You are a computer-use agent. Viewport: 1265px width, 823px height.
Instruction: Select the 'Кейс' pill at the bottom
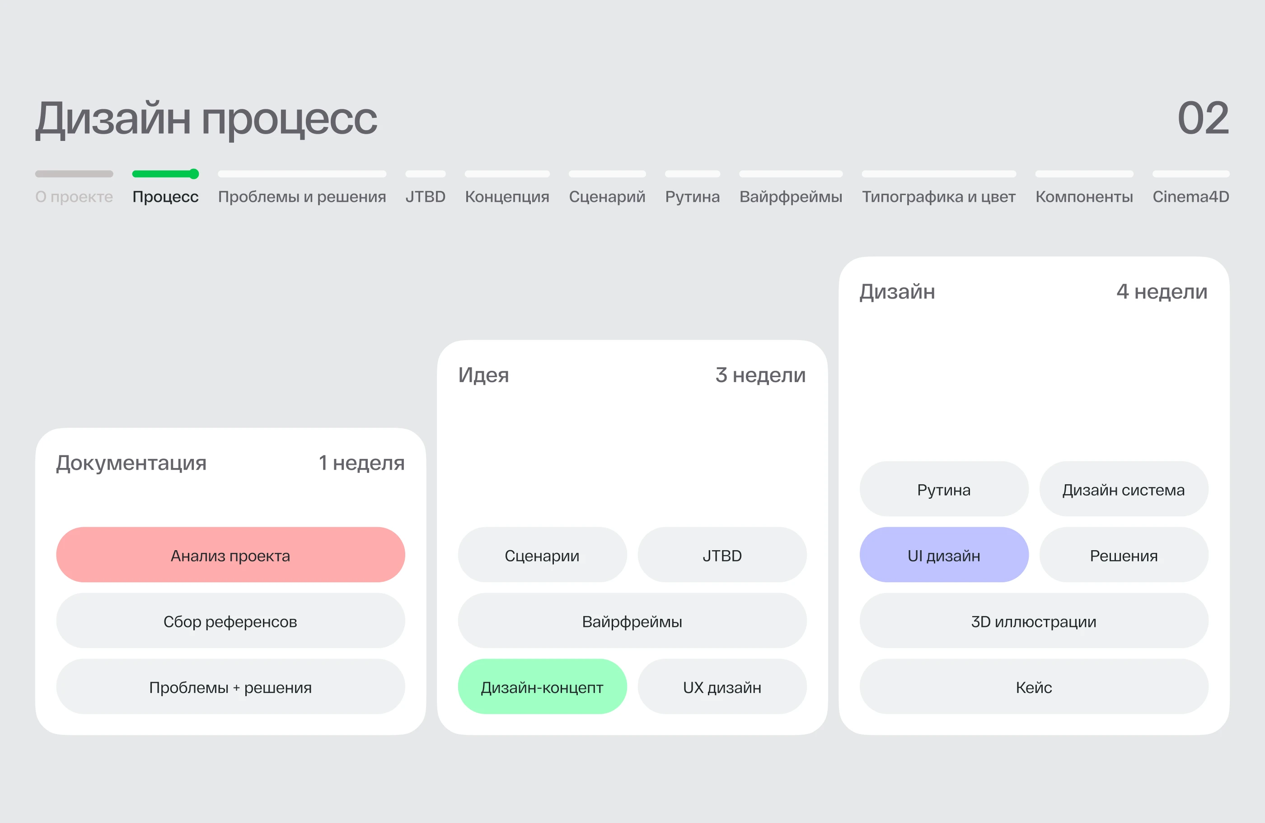coord(1034,687)
